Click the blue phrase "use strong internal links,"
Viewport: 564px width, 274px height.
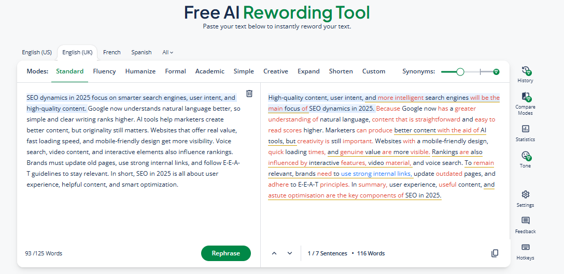click(x=377, y=174)
